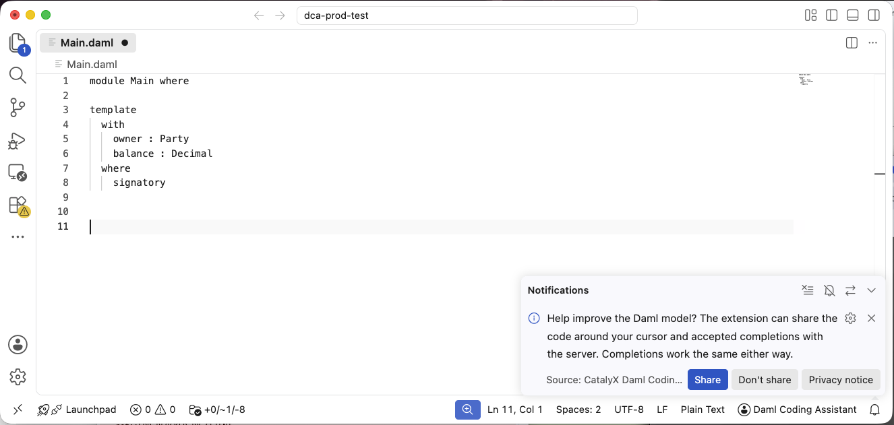Image resolution: width=894 pixels, height=425 pixels.
Task: Click Launchpad in the status bar
Action: click(77, 410)
